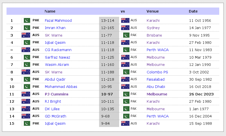Viewport: 226px width, 136px height.
Task: Open Wasim Akram player link
Action: (x=57, y=65)
